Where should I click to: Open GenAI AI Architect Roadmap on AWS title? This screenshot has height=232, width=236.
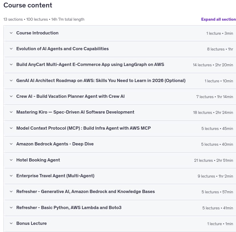point(101,80)
